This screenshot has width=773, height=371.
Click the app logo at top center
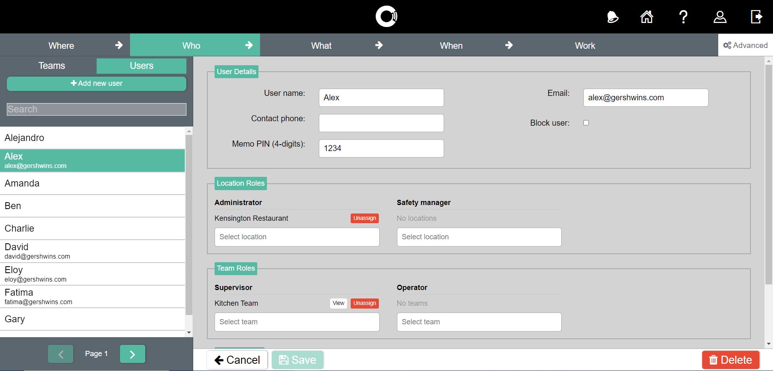click(x=386, y=17)
